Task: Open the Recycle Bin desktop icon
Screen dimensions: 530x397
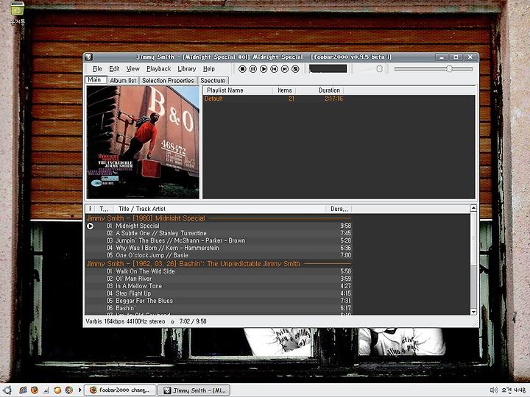Action: [17, 12]
